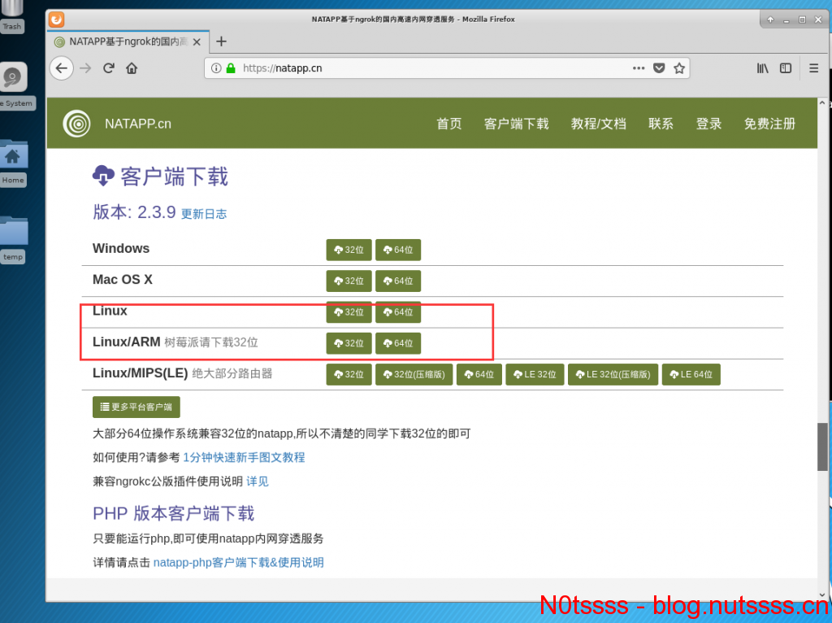Image resolution: width=832 pixels, height=623 pixels.
Task: Open 客户端下载 navigation item
Action: click(x=516, y=124)
